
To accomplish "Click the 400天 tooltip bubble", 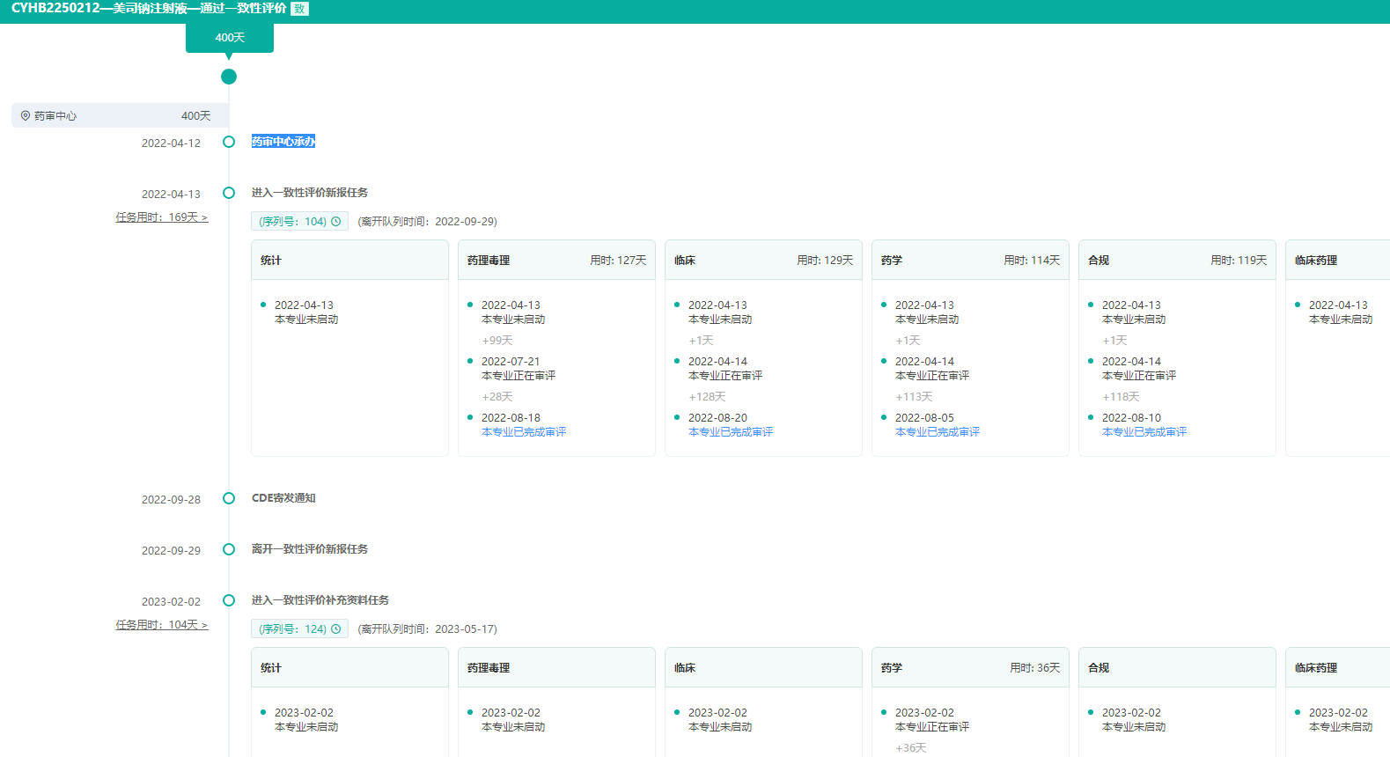I will (230, 38).
